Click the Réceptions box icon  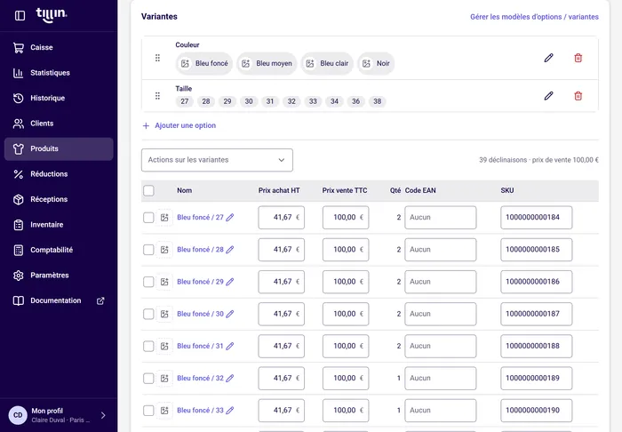19,199
